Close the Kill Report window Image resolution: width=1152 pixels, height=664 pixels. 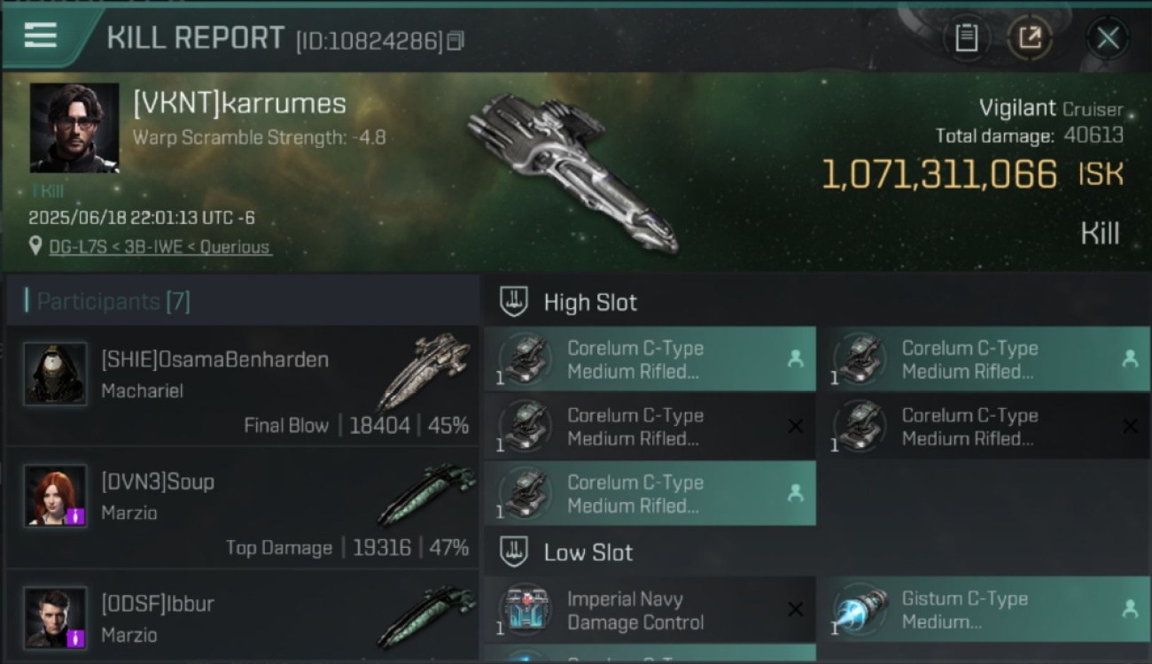coord(1108,38)
